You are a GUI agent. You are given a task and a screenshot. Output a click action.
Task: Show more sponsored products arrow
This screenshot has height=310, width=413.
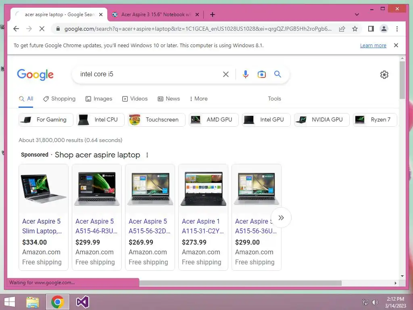281,218
